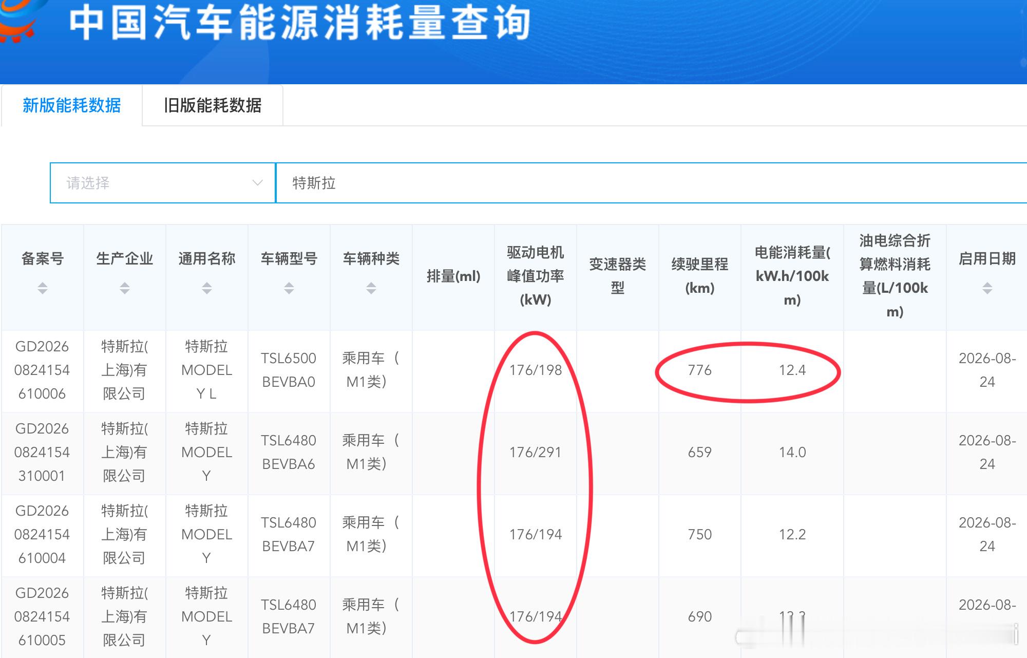Select vehicle model TSL6480BEVBA6
Image resolution: width=1027 pixels, height=658 pixels.
tap(289, 453)
